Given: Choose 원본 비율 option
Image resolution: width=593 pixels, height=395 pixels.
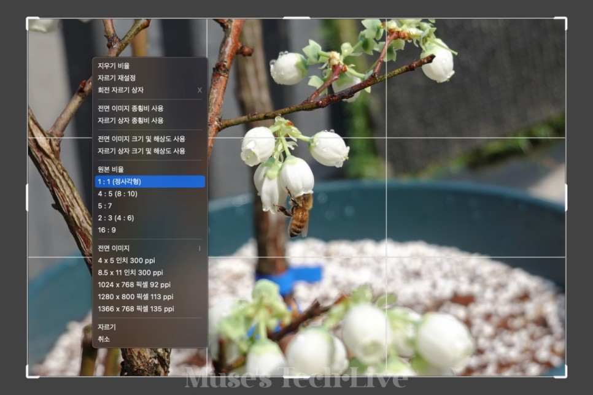Looking at the screenshot, I should pos(150,169).
